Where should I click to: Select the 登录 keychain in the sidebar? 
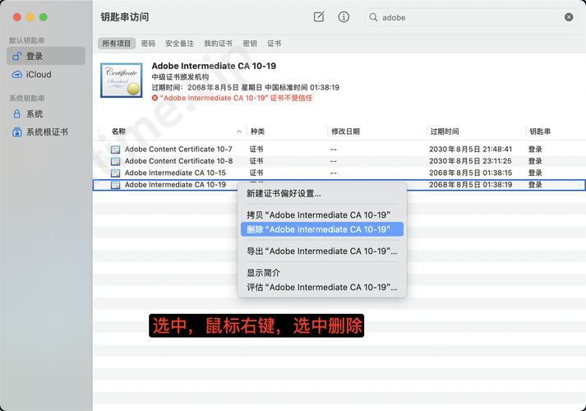point(46,56)
